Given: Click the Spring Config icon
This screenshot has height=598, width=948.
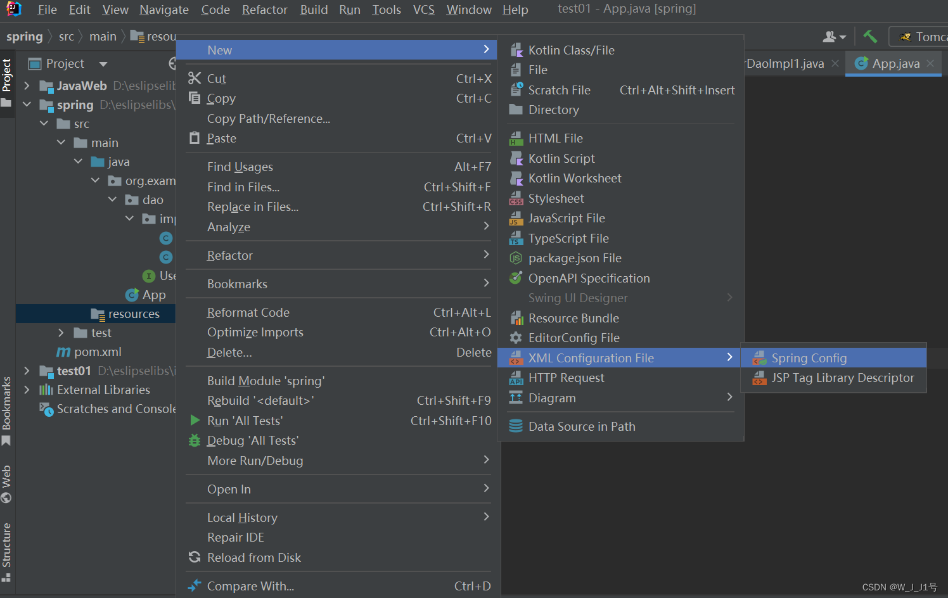Looking at the screenshot, I should (759, 358).
